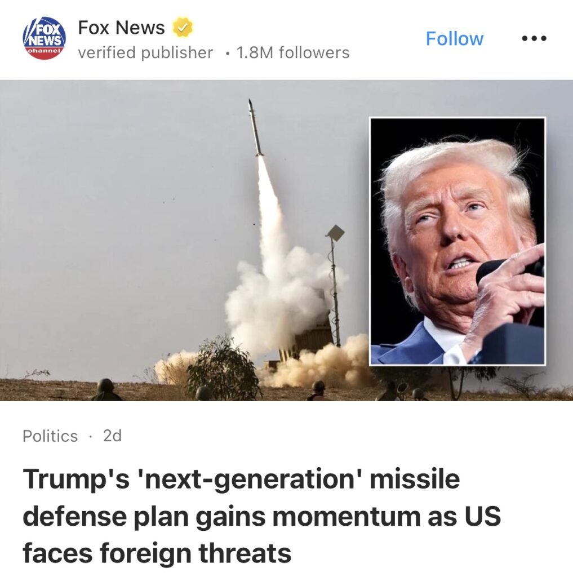Open the inset photo of man speaking
This screenshot has width=573, height=577.
click(x=457, y=241)
